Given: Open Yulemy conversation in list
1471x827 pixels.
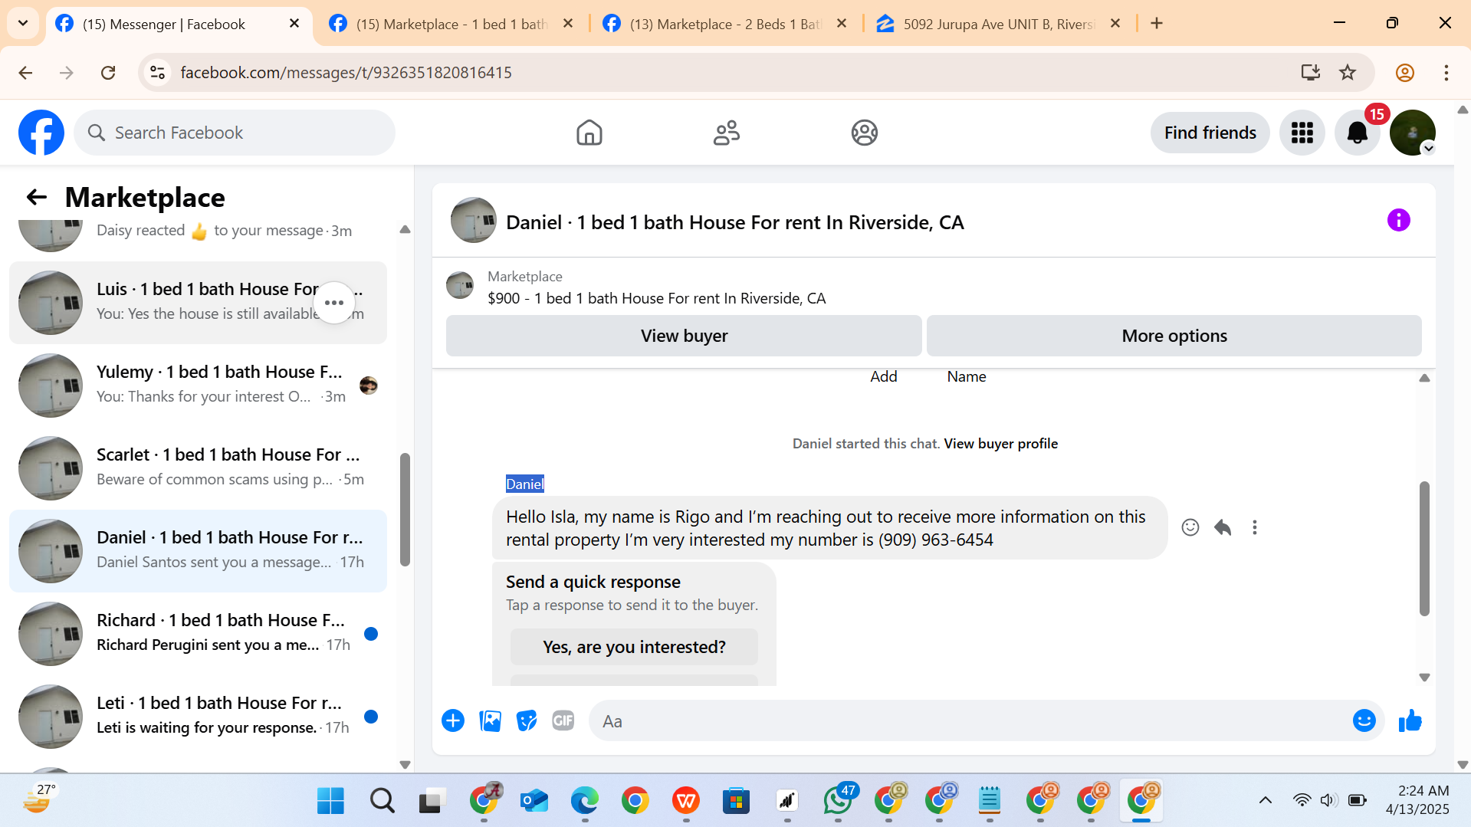Looking at the screenshot, I should coord(198,385).
